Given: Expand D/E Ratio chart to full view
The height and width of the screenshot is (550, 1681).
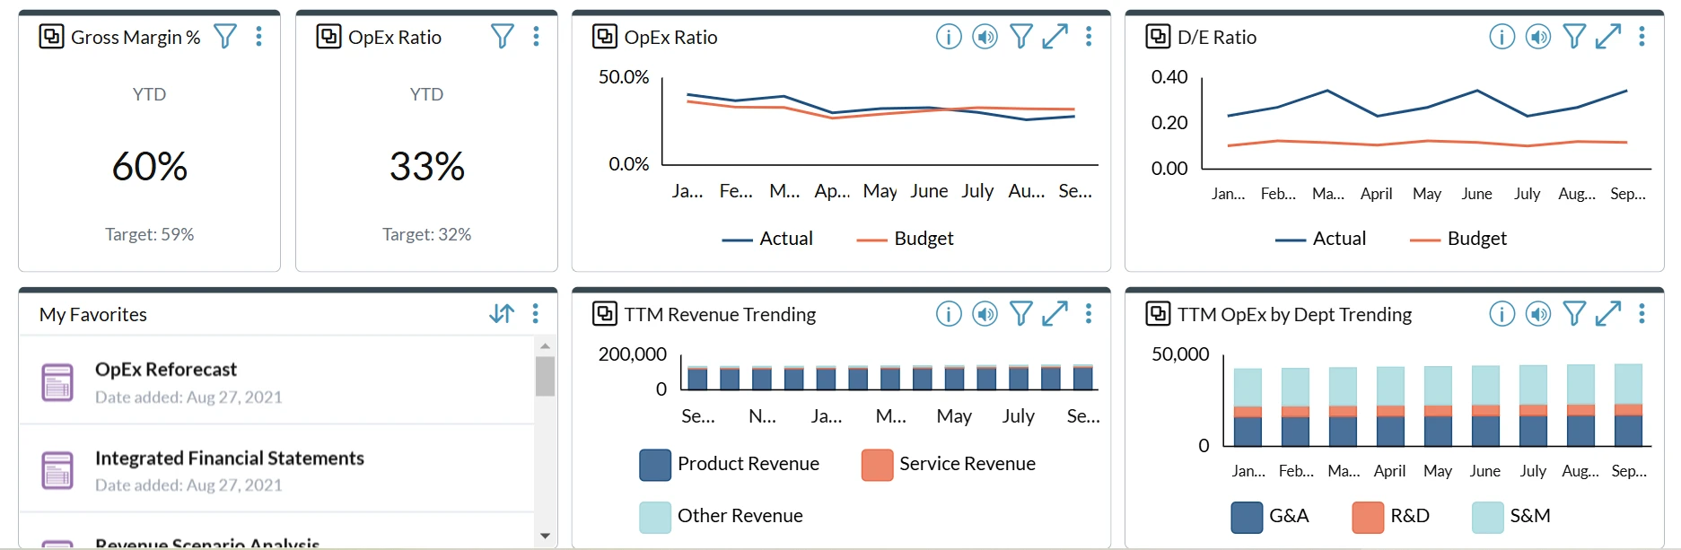Looking at the screenshot, I should pos(1608,37).
